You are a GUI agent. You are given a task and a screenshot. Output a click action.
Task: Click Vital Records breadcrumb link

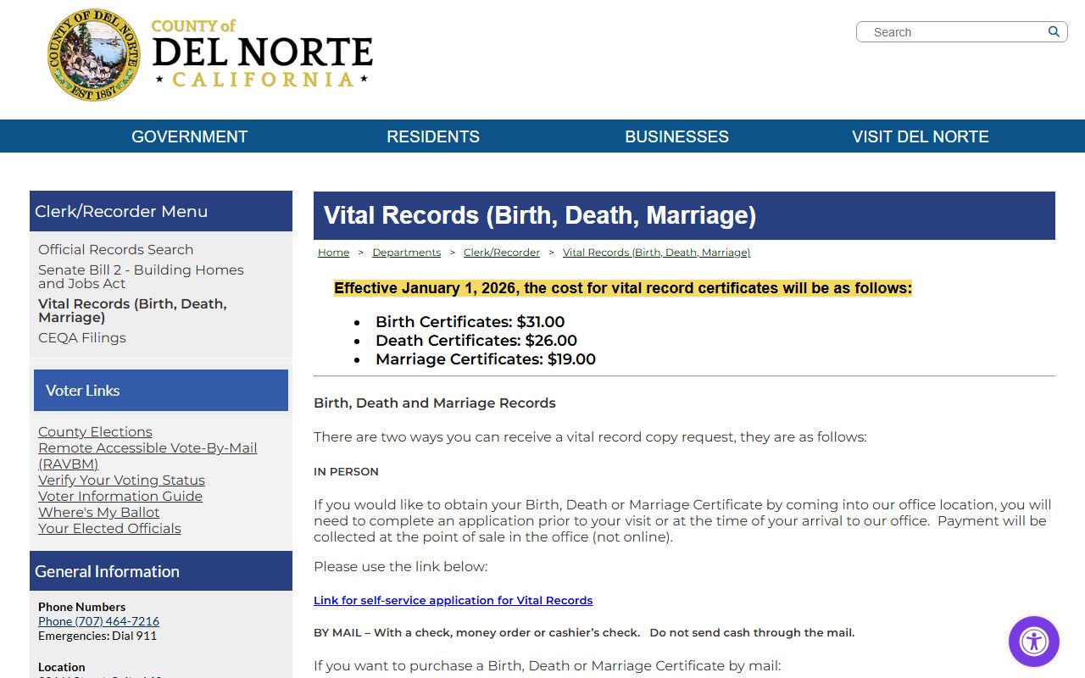pyautogui.click(x=656, y=253)
